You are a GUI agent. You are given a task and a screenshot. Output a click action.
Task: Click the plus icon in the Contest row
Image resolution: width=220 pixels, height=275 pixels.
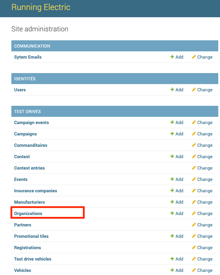[x=172, y=156]
